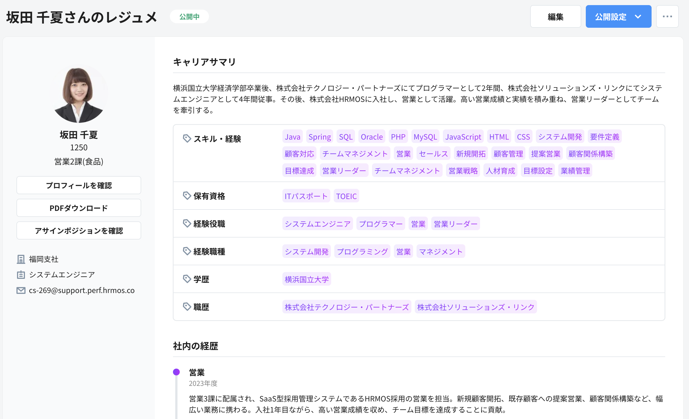Click プロフィールを確認 button

click(79, 185)
